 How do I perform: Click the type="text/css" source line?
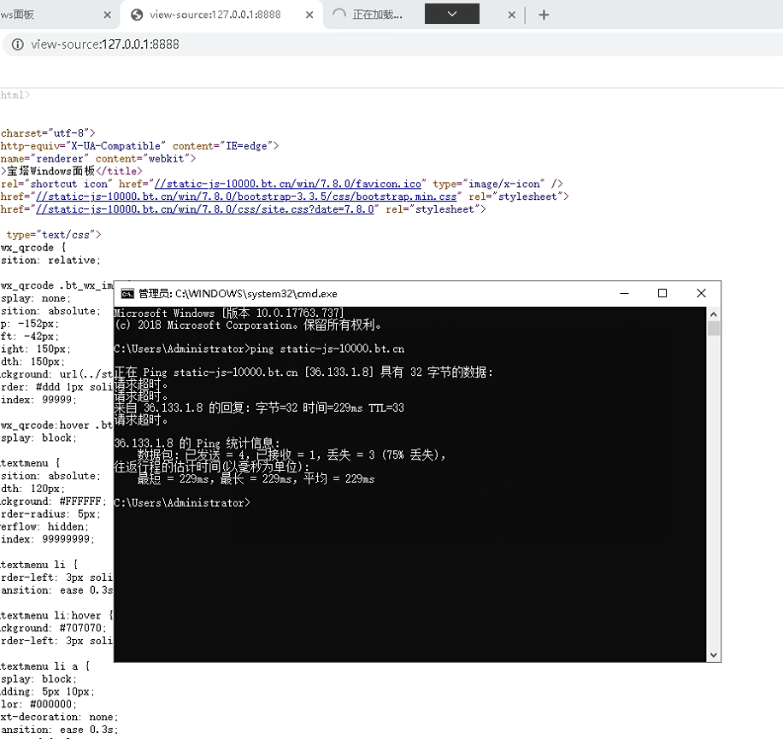pyautogui.click(x=54, y=235)
